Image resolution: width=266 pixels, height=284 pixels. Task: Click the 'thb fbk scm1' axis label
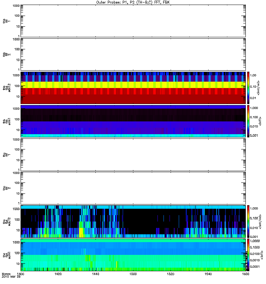(7, 121)
